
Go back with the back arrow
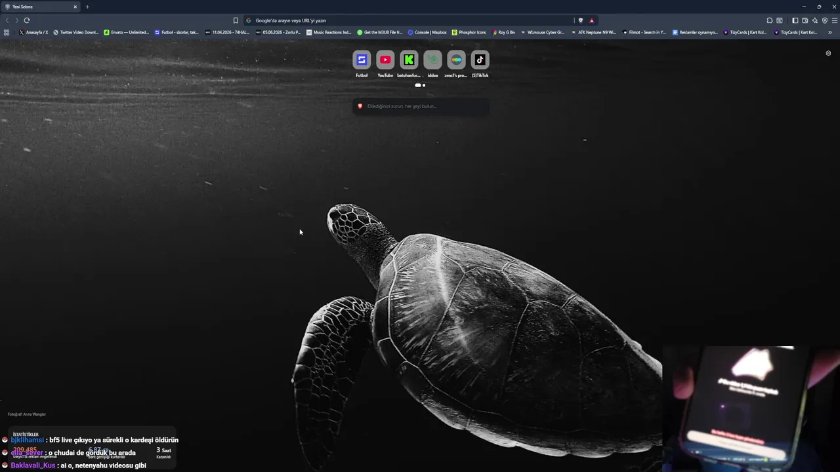7,20
